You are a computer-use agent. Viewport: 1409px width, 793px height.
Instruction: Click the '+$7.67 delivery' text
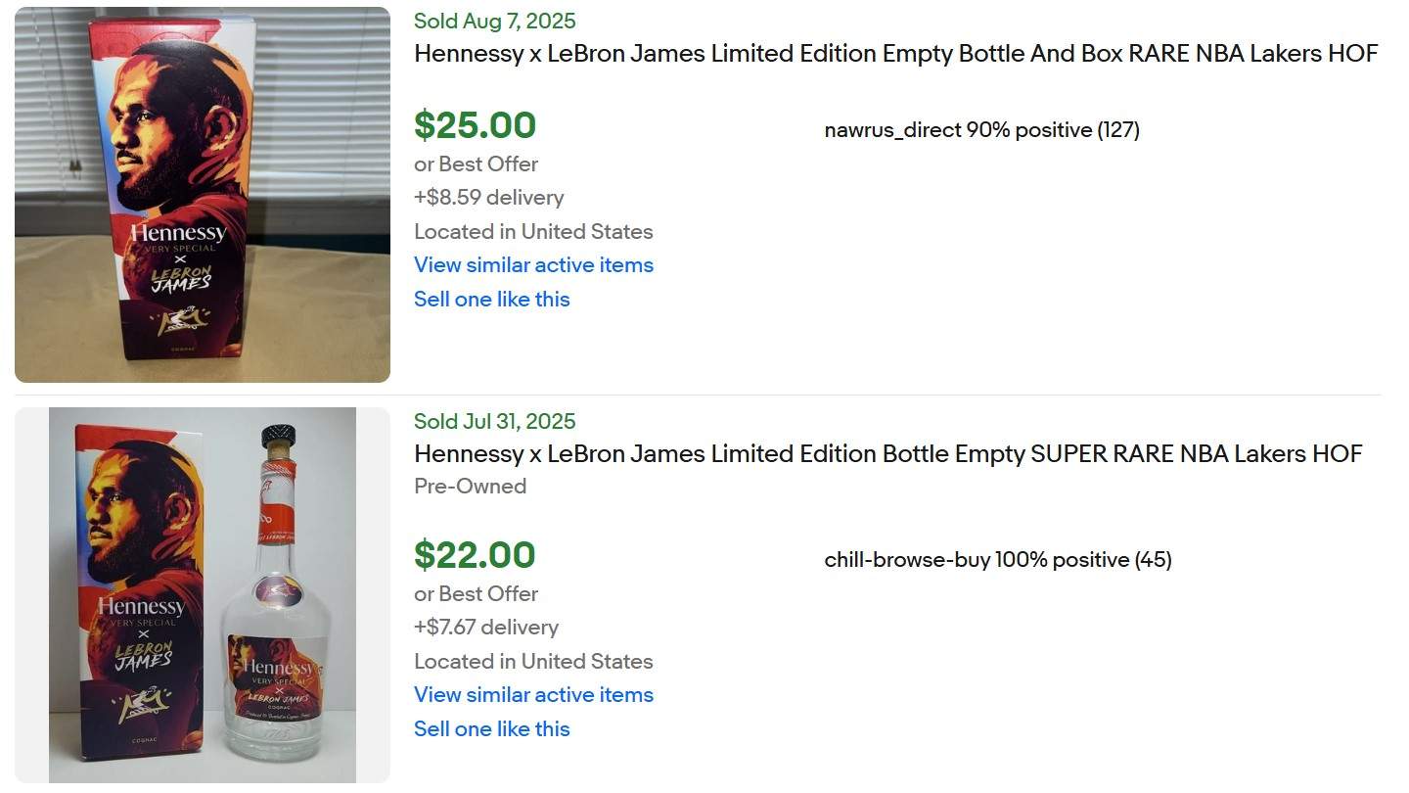[x=485, y=628]
